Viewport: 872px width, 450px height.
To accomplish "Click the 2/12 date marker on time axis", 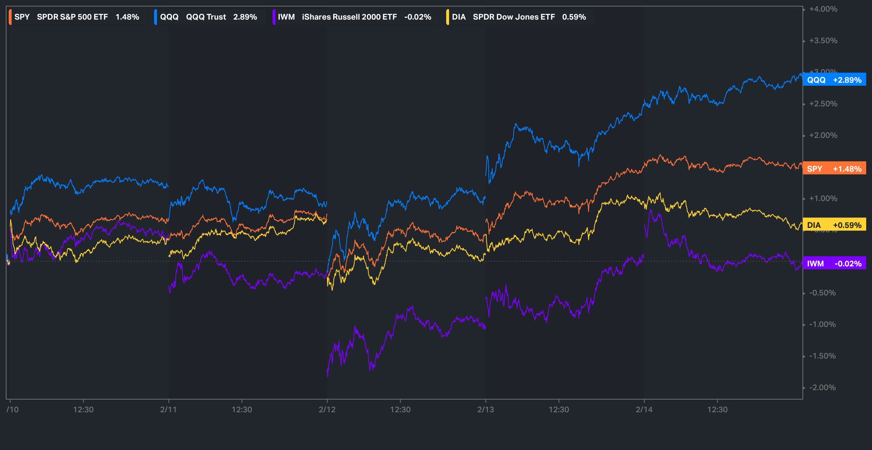I will pos(327,409).
